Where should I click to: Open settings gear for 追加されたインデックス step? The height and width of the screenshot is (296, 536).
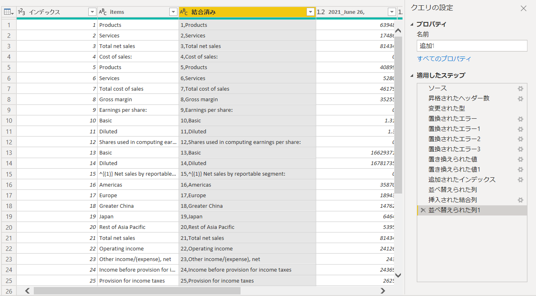coord(520,180)
